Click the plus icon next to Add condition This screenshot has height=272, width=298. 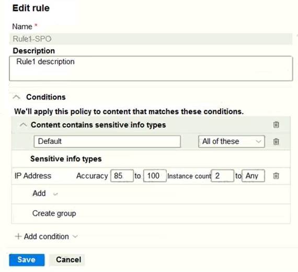coord(18,236)
